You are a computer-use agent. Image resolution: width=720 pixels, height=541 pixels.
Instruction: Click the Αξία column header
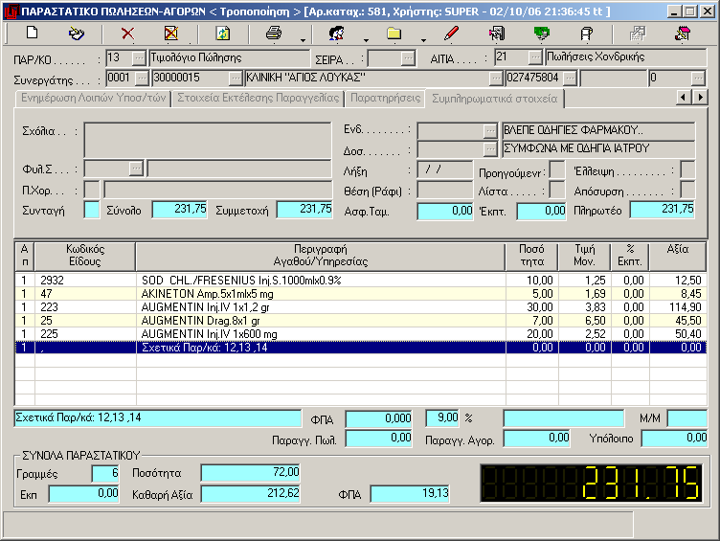678,256
